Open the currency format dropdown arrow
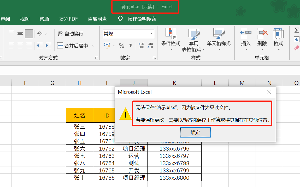 point(114,46)
